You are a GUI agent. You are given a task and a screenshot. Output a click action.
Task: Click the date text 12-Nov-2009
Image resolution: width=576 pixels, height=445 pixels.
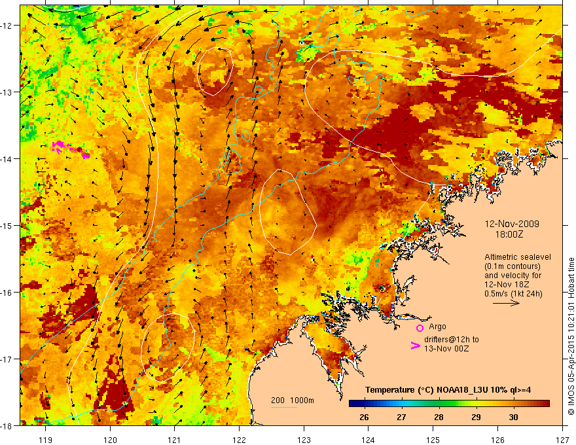[x=512, y=224]
